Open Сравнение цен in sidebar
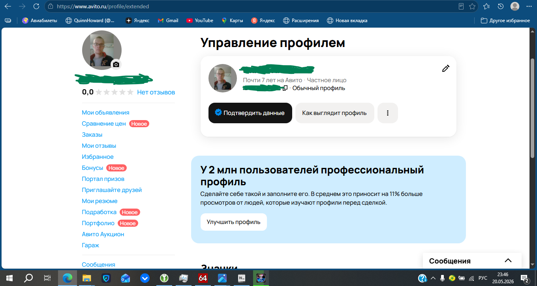 pyautogui.click(x=104, y=124)
